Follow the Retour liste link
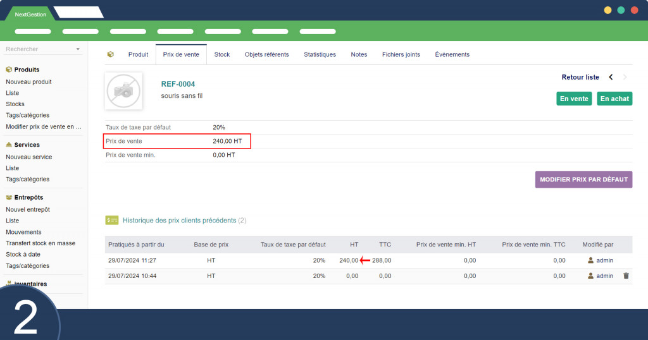 point(580,77)
